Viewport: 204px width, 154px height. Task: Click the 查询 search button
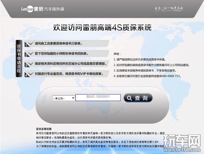point(138,98)
